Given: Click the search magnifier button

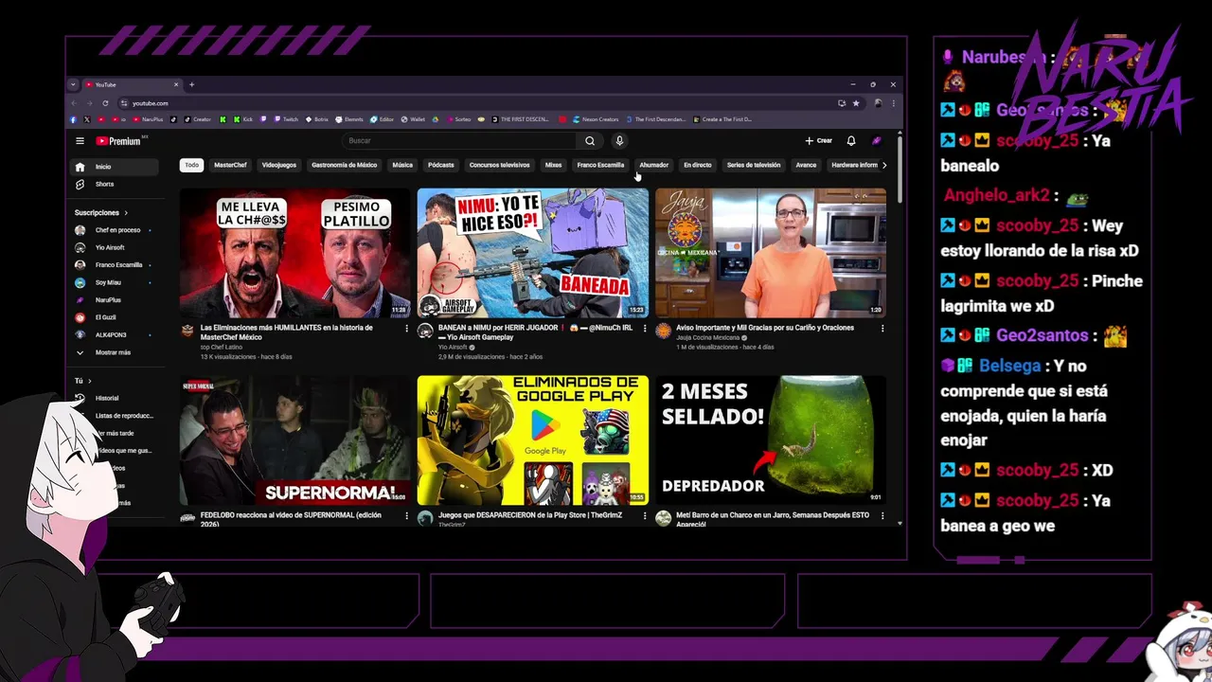Looking at the screenshot, I should coord(590,141).
